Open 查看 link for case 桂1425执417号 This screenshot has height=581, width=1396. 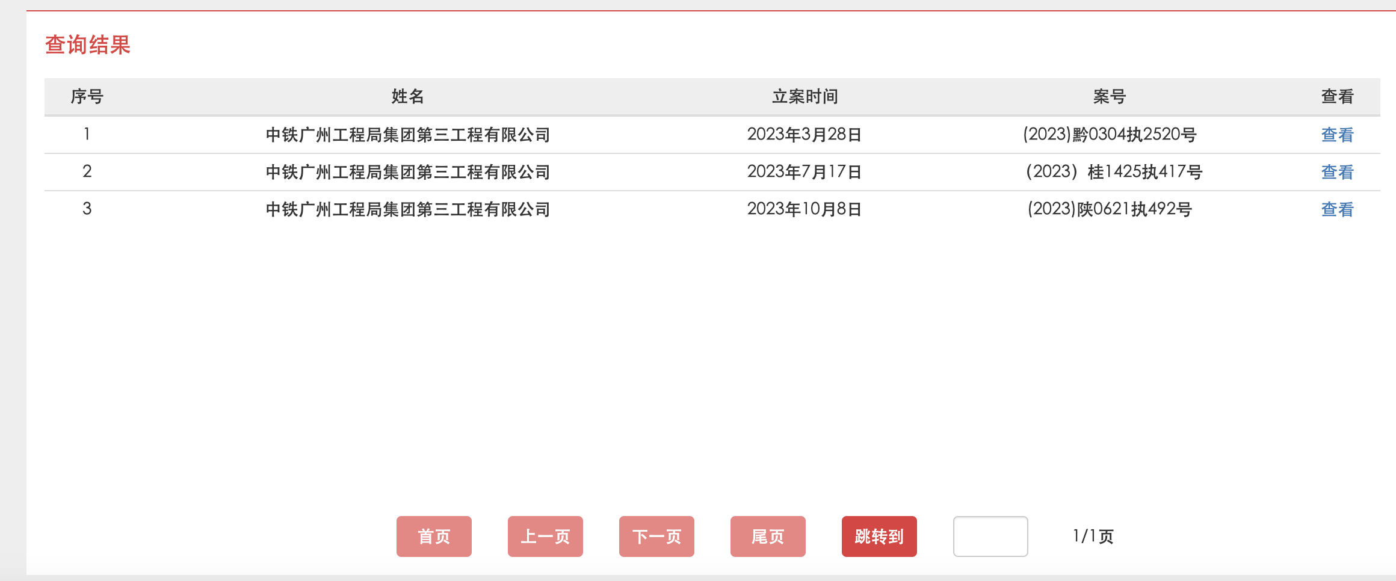point(1337,172)
